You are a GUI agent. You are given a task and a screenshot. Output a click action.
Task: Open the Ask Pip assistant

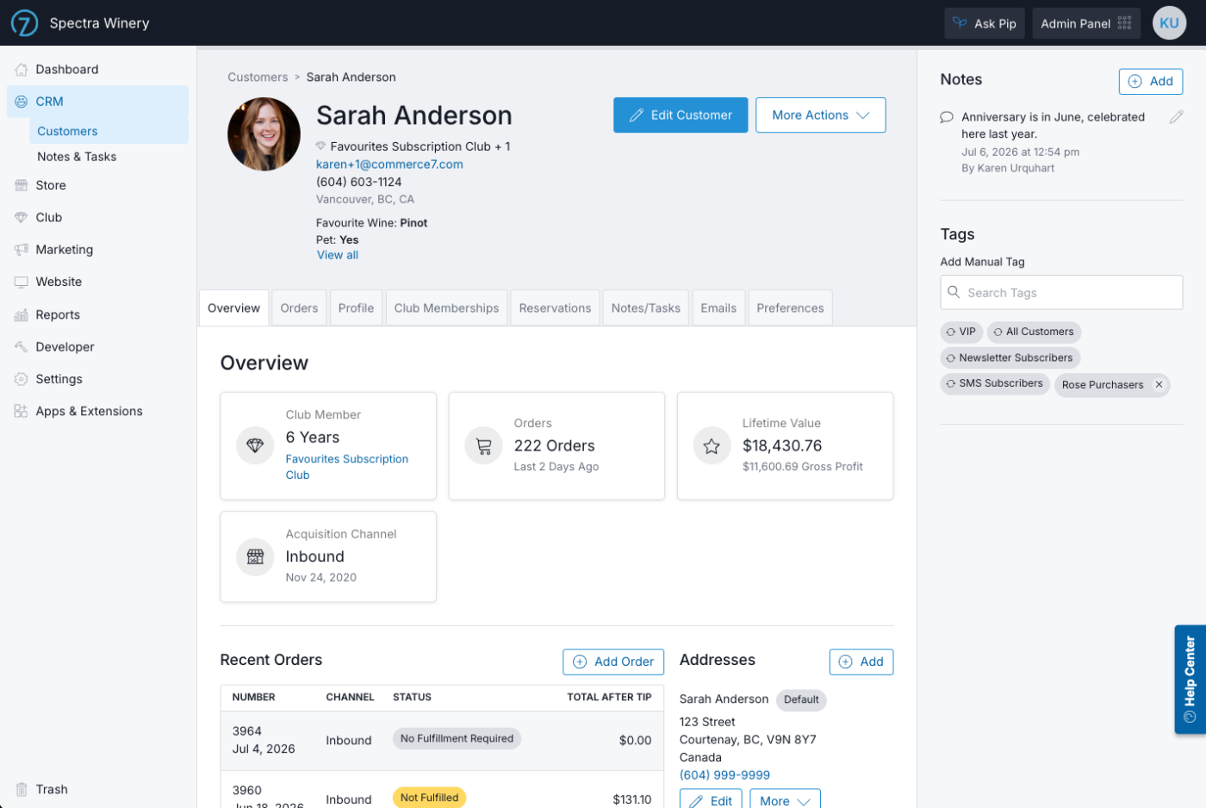coord(984,23)
